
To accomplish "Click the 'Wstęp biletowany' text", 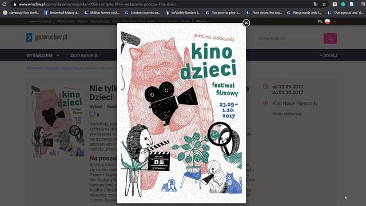I will point(287,114).
